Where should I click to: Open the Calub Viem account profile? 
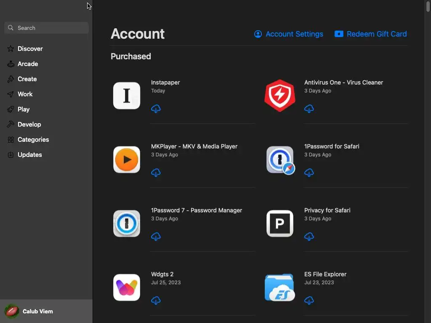click(46, 311)
